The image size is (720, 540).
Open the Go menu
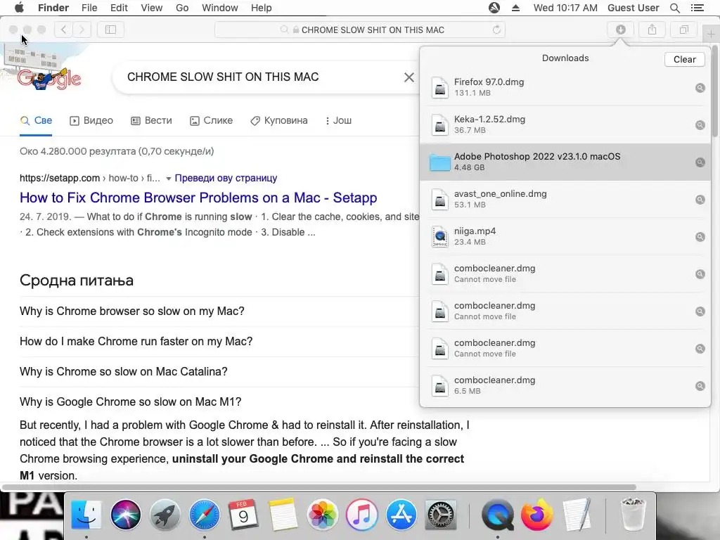pos(182,8)
